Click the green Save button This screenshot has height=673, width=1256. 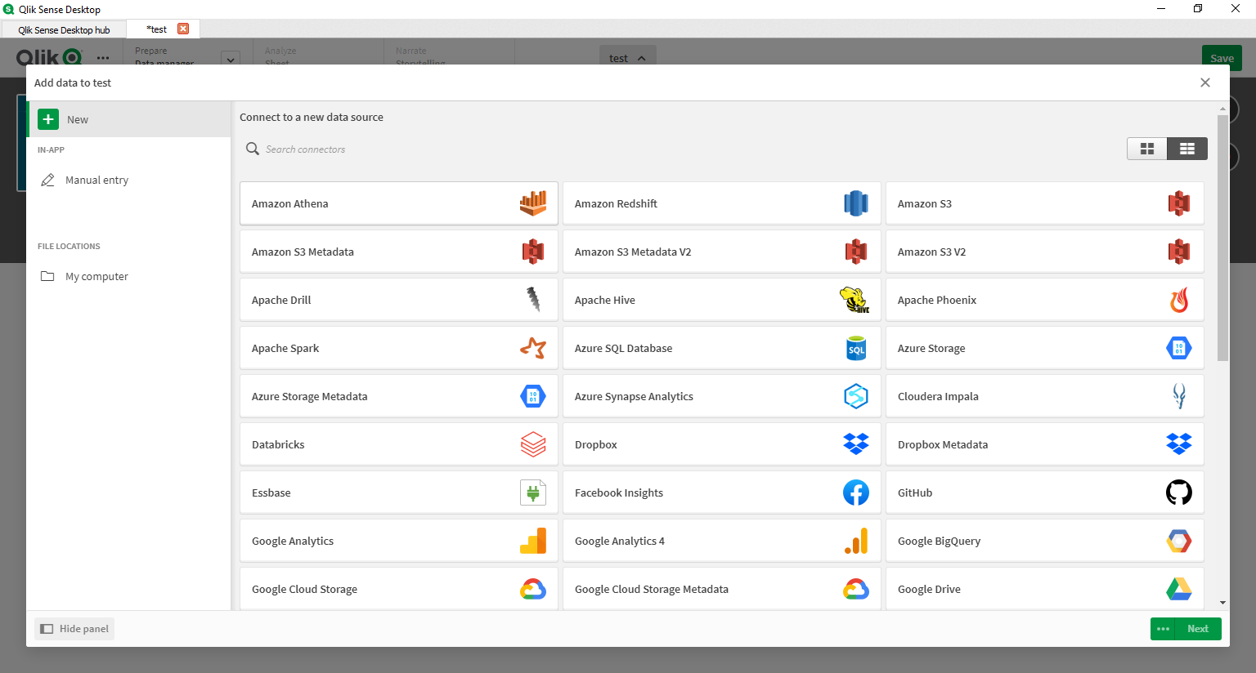[1222, 58]
